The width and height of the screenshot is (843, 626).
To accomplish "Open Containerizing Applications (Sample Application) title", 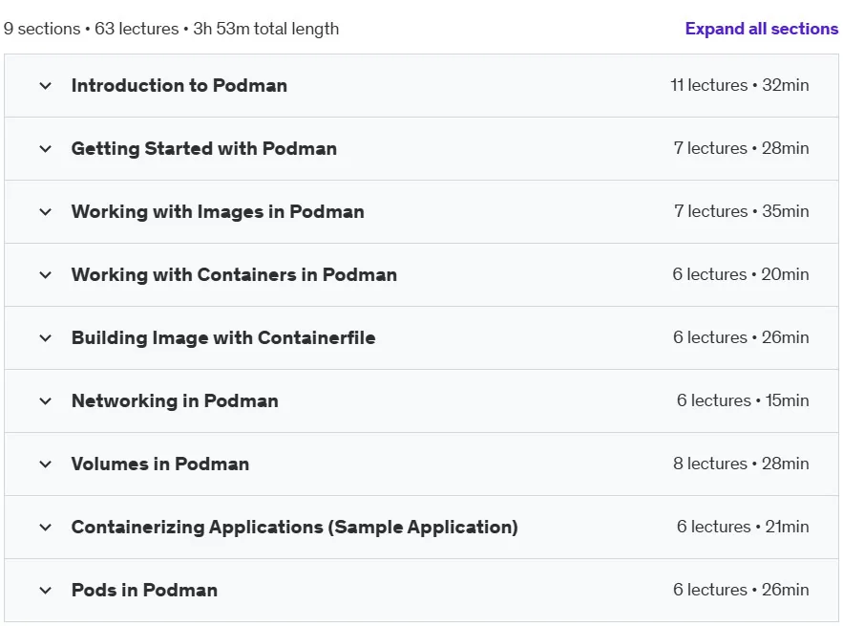I will pos(295,527).
